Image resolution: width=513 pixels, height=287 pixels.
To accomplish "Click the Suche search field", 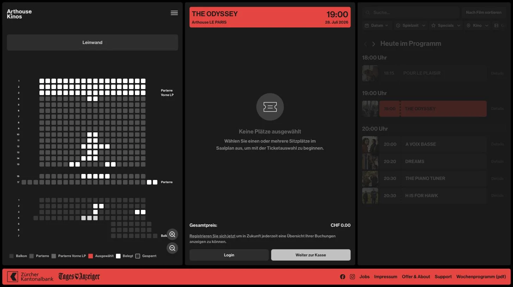I will pyautogui.click(x=411, y=13).
